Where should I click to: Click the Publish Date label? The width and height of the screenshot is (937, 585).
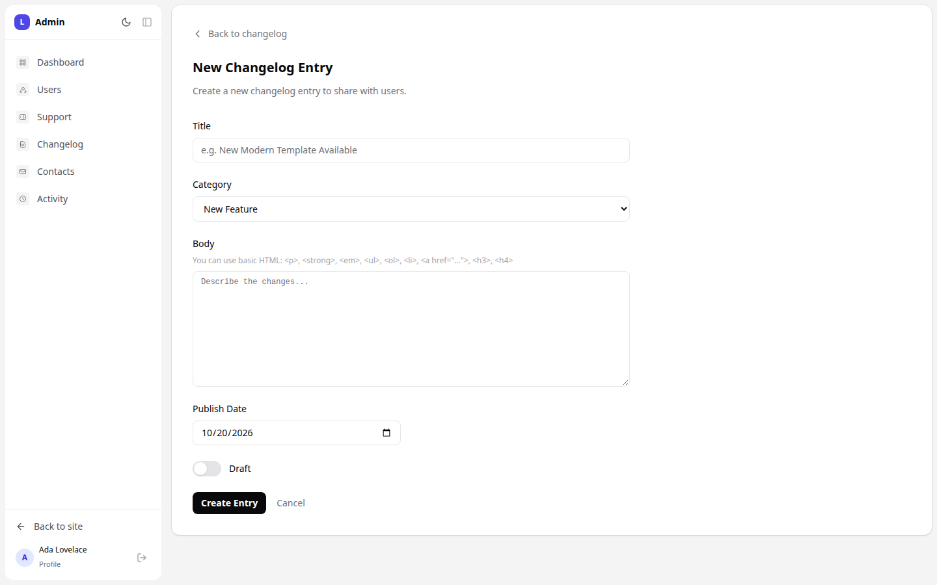(219, 409)
